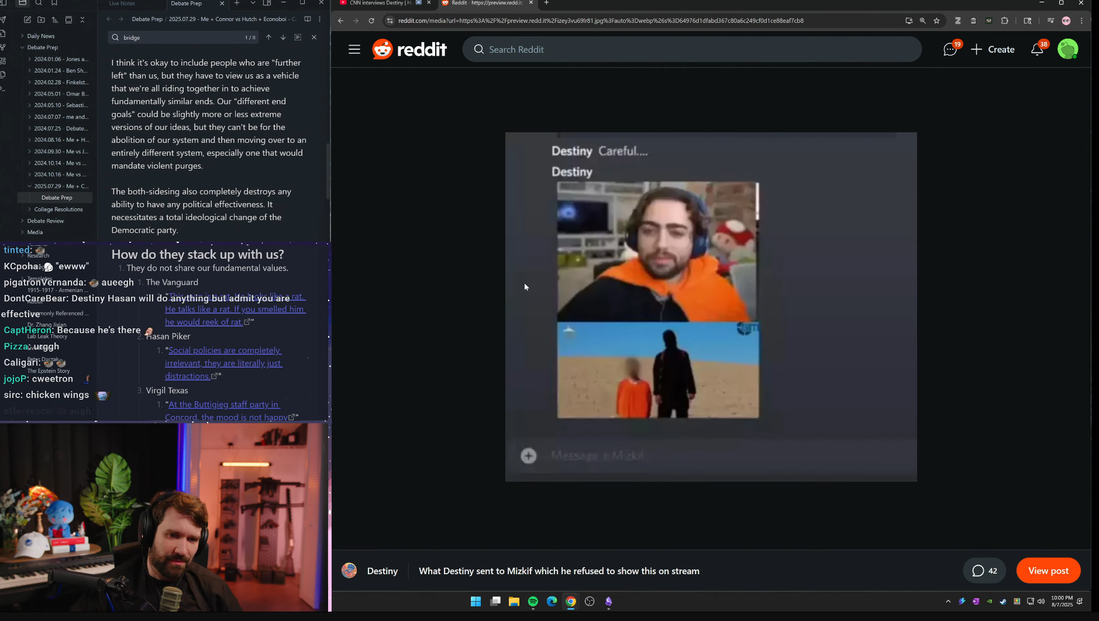Open Obsidian bookmarks icon
This screenshot has height=621, width=1099.
[x=54, y=3]
